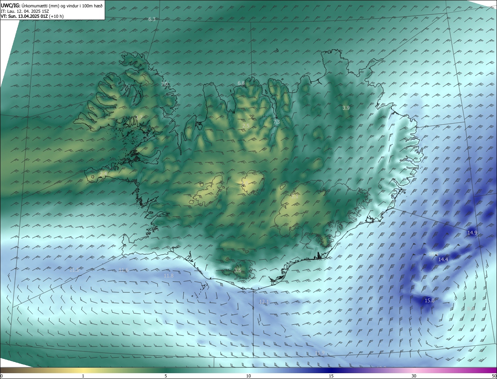Click the 5 tick label on the color scale
This screenshot has width=497, height=379.
pyautogui.click(x=166, y=376)
